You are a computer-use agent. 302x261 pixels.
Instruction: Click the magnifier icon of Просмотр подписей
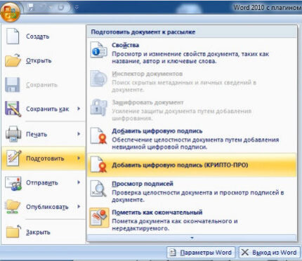(98, 189)
